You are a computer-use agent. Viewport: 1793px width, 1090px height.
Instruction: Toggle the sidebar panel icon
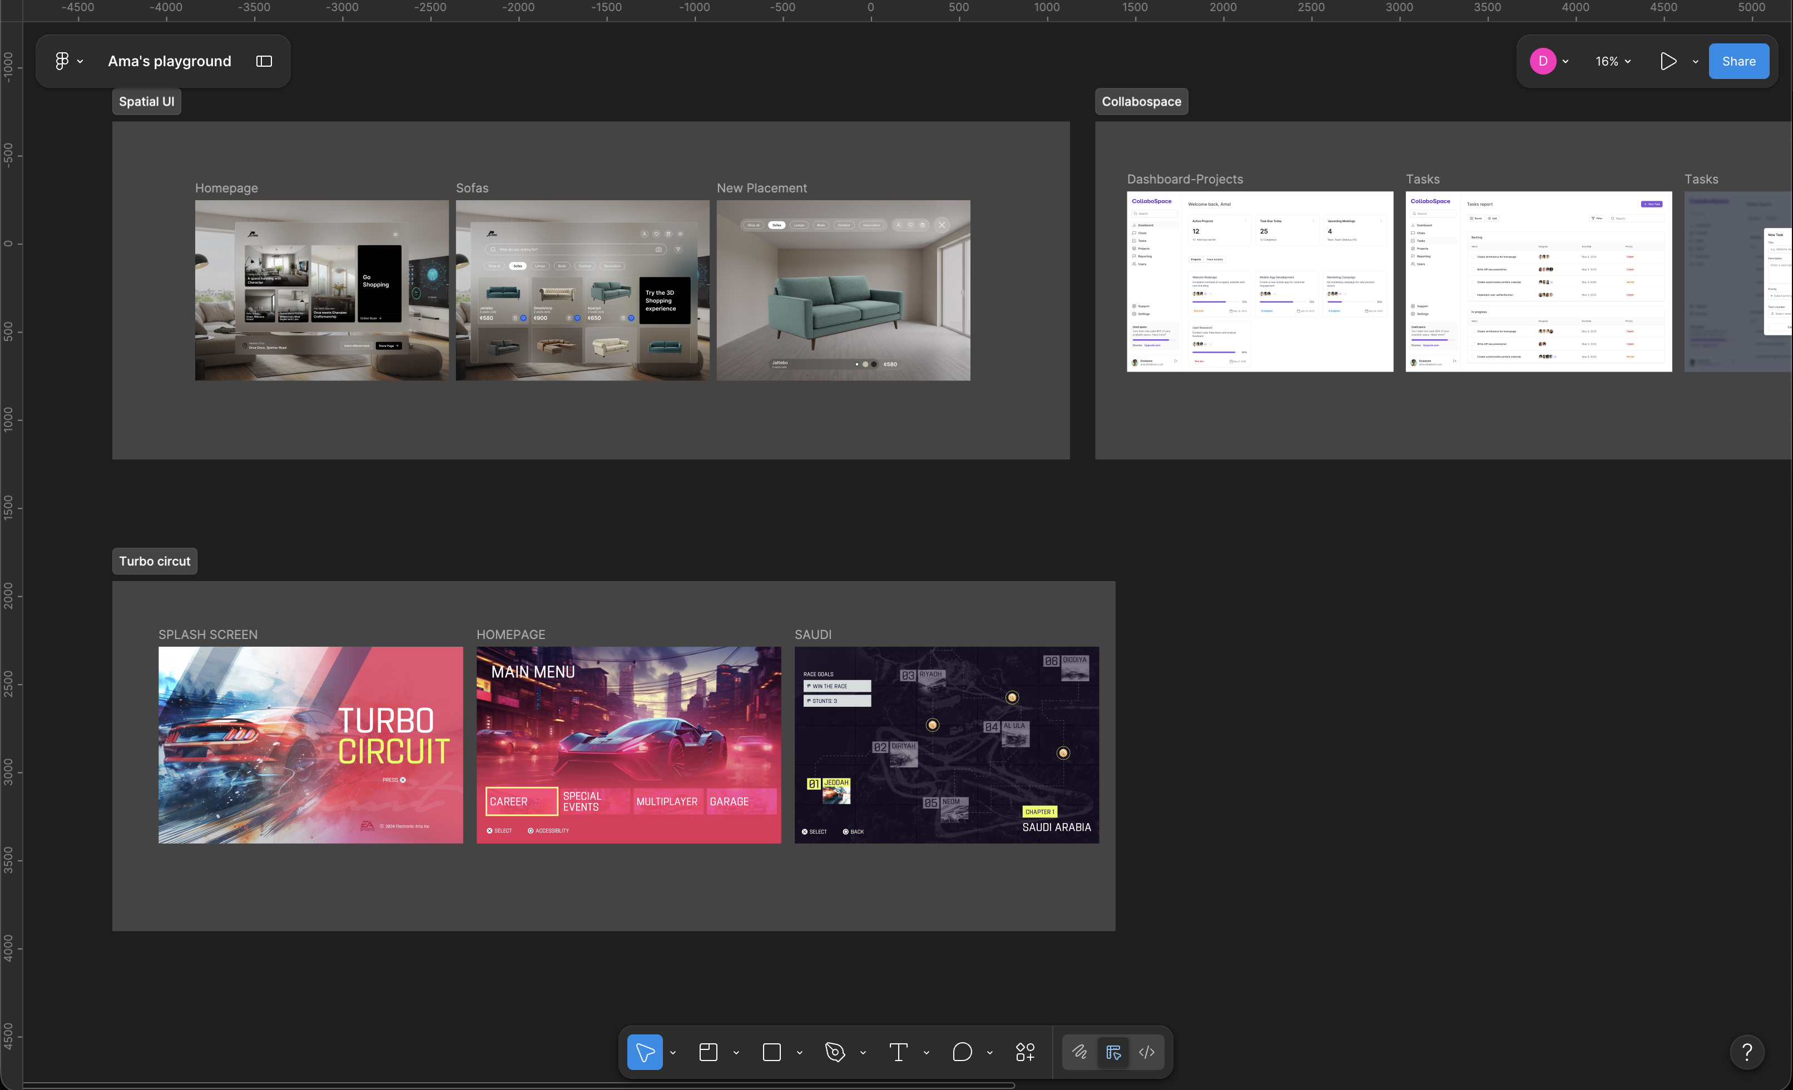click(x=264, y=61)
